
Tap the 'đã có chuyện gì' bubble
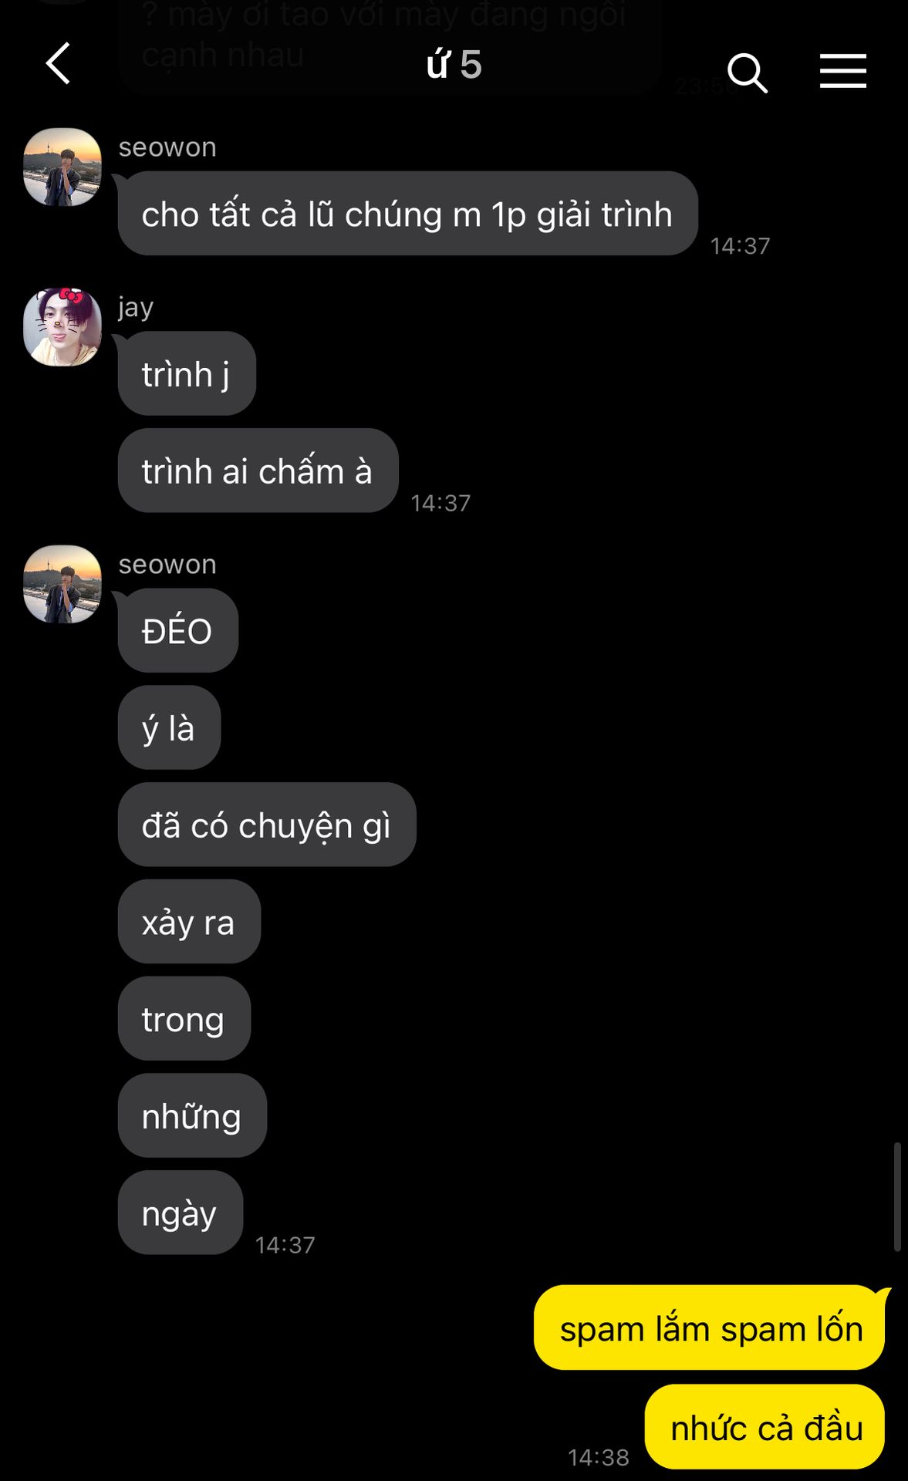pos(267,825)
